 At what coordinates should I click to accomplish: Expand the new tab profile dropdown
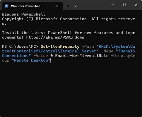(75, 6)
